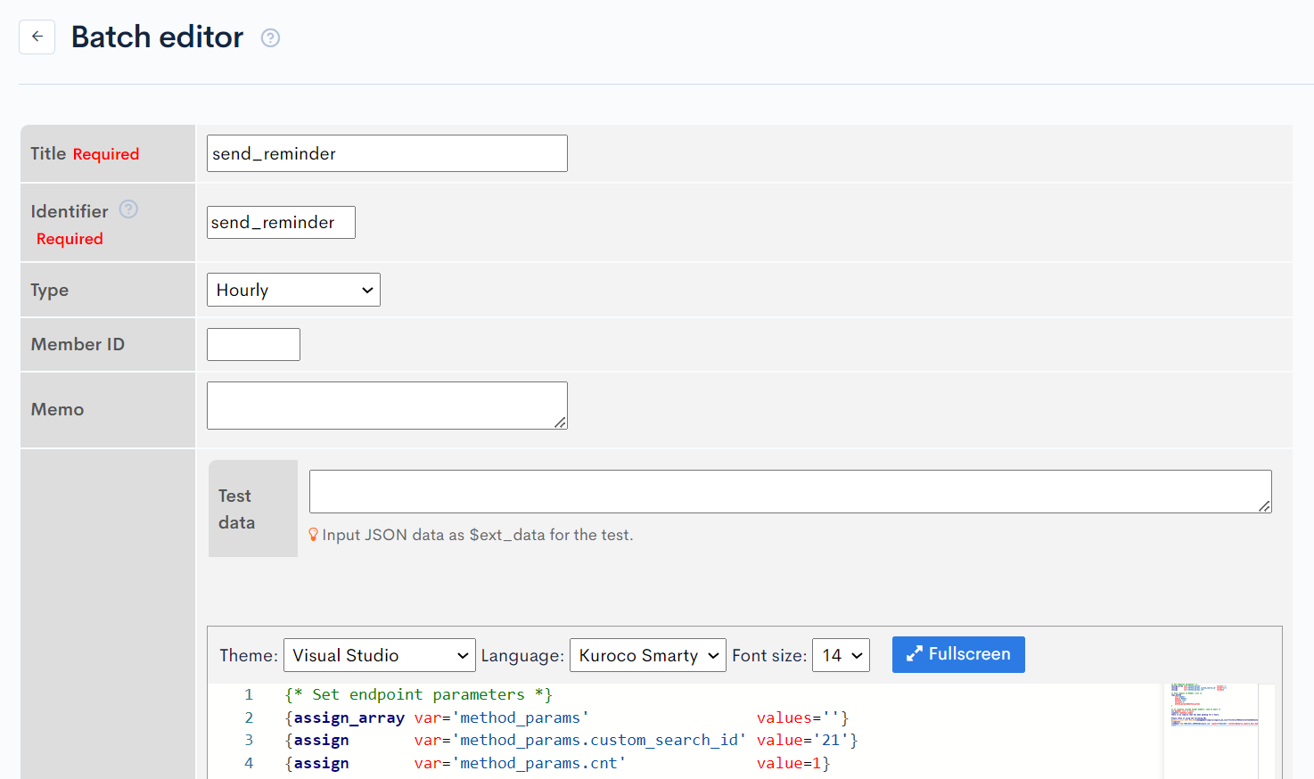The image size is (1314, 779).
Task: Click the help icon beside Identifier label
Action: point(128,209)
